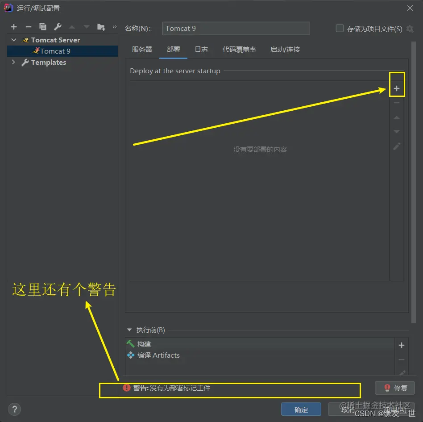423x422 pixels.
Task: Add a new run configuration
Action: tap(13, 26)
